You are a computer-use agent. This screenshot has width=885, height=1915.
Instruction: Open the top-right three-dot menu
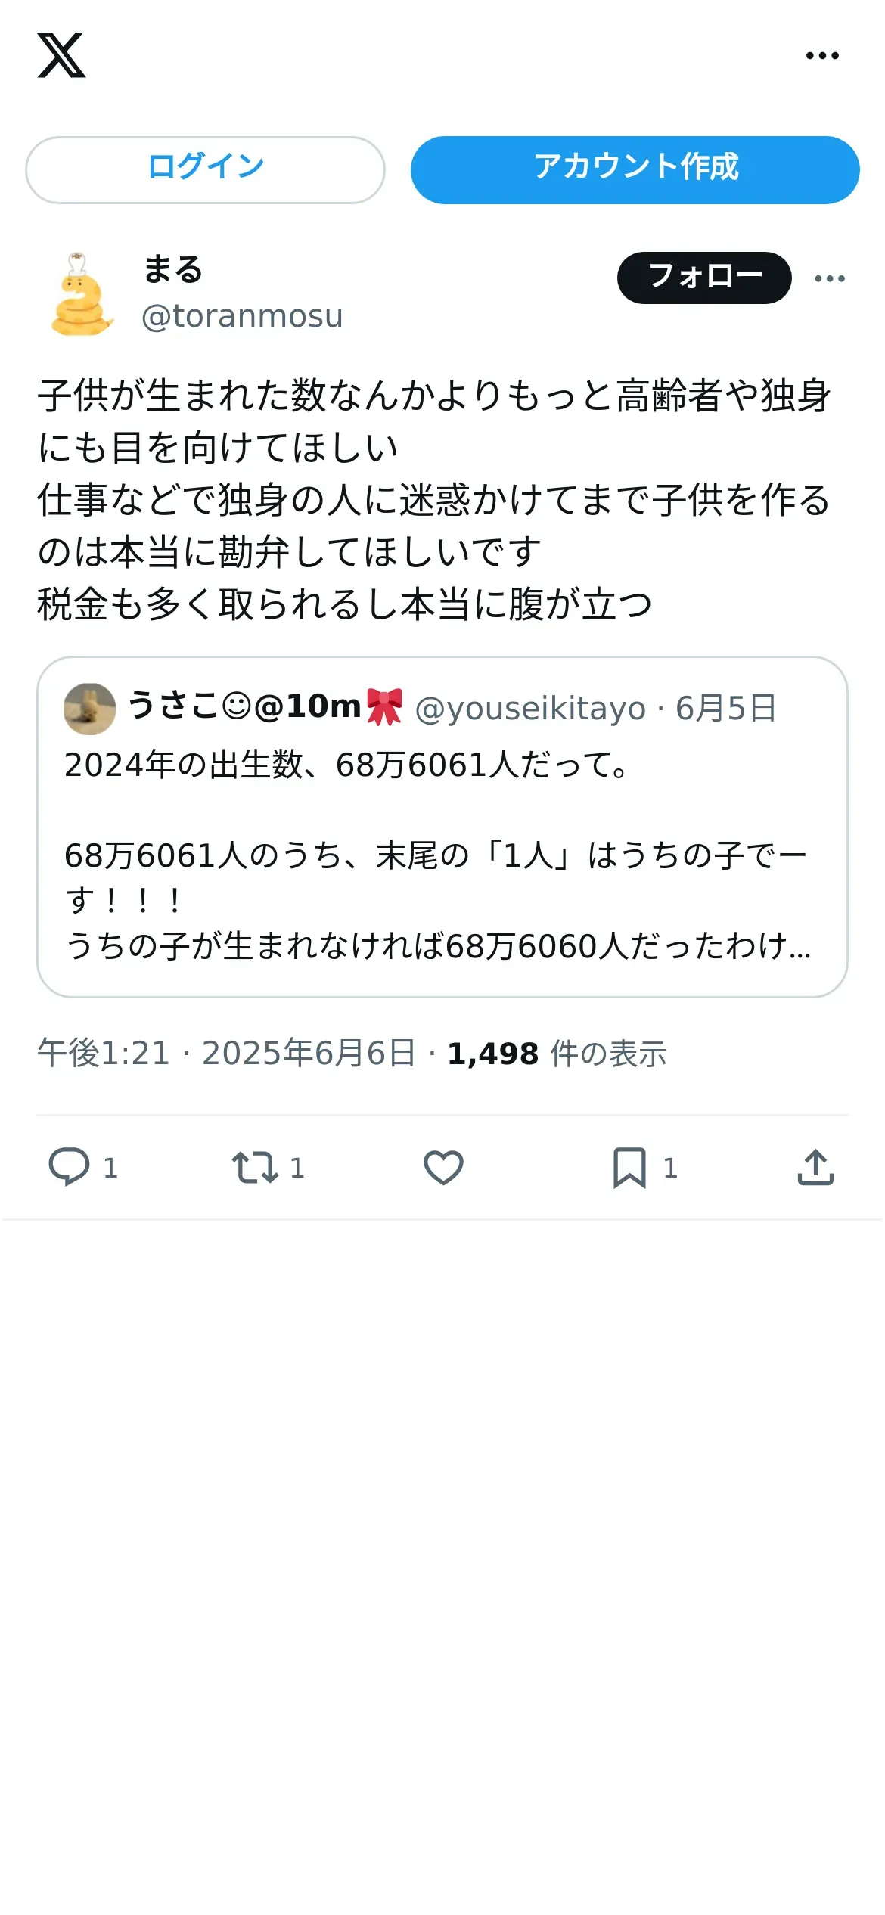(x=822, y=55)
